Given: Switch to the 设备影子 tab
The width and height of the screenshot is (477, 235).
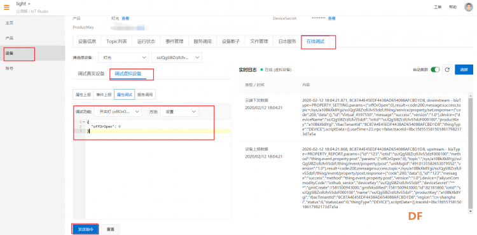Looking at the screenshot, I should coord(231,41).
